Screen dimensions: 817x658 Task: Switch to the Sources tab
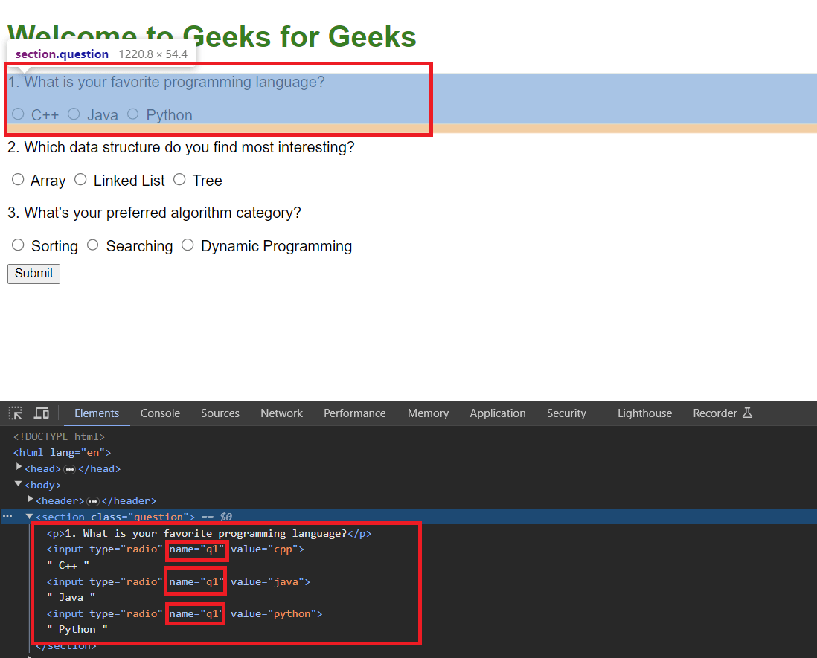click(x=220, y=413)
